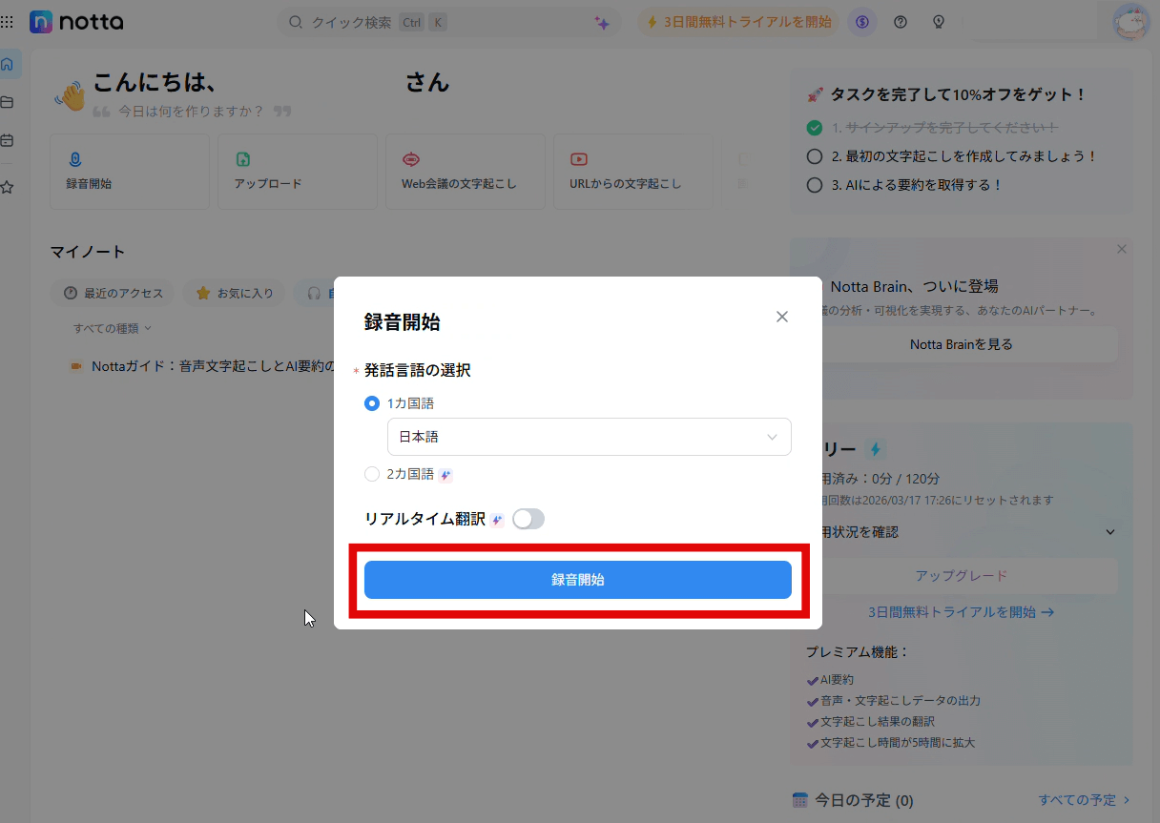Viewport: 1160px width, 823px height.
Task: Click the lightbulb icon in top bar
Action: coord(938,22)
